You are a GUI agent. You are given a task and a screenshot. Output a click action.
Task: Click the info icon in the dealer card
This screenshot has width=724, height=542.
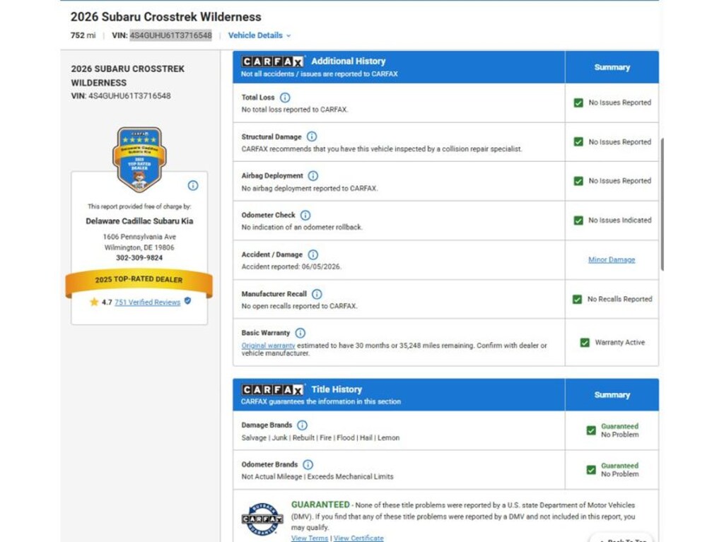pos(193,186)
